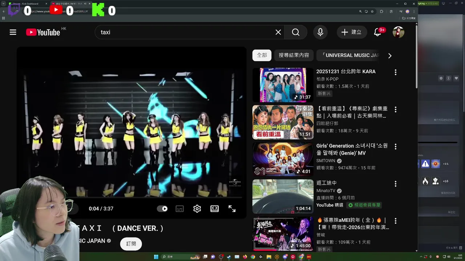
Task: Open options for '20251231 台北跨年 KARA' video
Action: (x=396, y=72)
